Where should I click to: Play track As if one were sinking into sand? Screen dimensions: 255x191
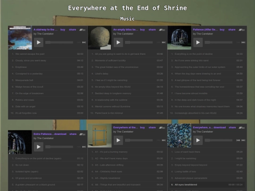tap(207, 60)
